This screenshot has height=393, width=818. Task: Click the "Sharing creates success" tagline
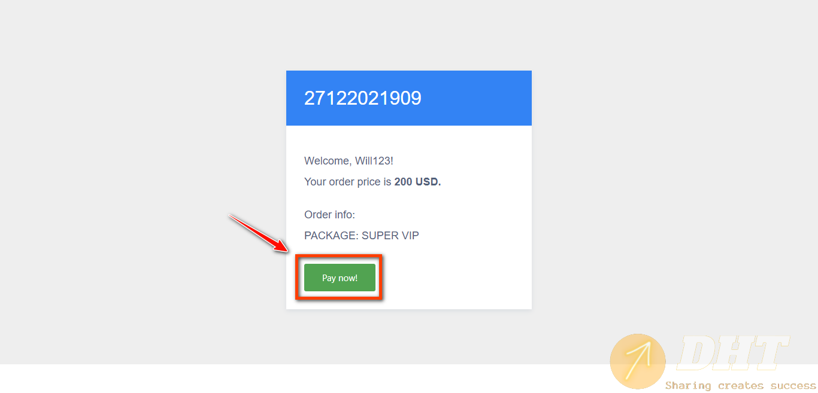(740, 385)
